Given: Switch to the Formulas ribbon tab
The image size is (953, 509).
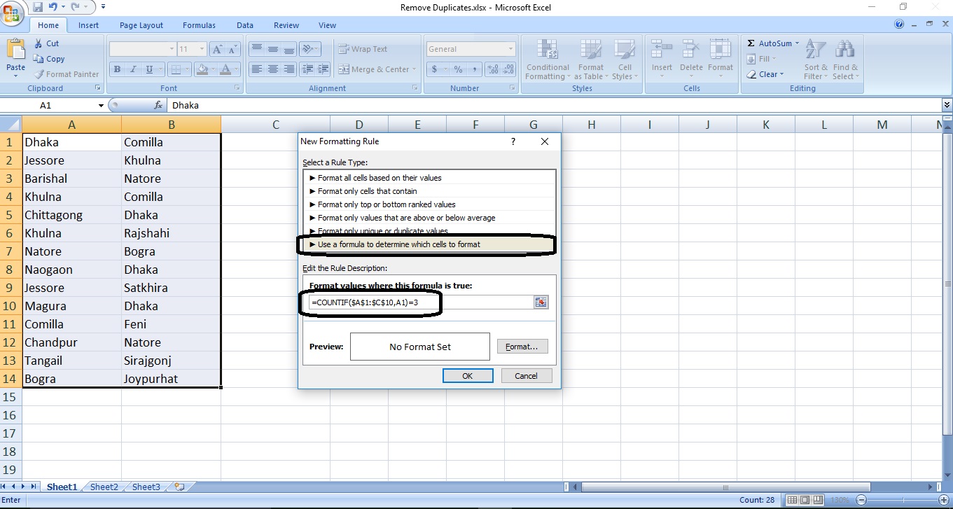Looking at the screenshot, I should pos(199,25).
